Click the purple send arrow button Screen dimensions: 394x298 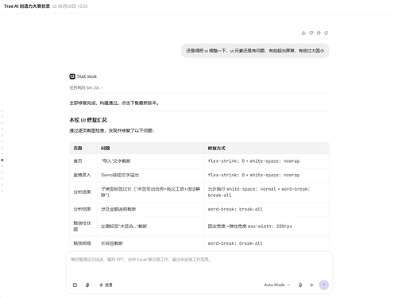pyautogui.click(x=324, y=285)
